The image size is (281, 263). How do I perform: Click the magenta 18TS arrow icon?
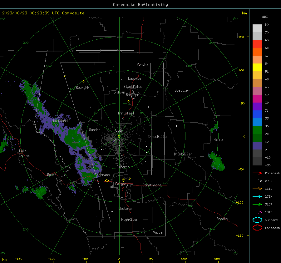click(x=257, y=212)
